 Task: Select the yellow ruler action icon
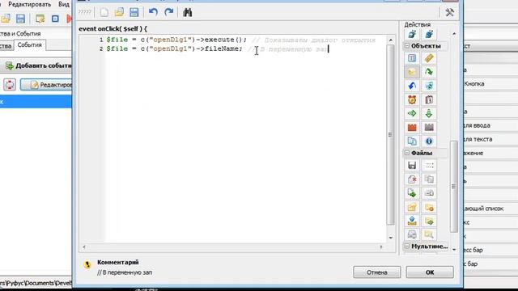(429, 58)
